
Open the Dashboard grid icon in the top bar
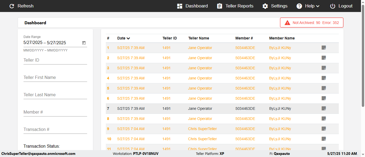coord(180,6)
